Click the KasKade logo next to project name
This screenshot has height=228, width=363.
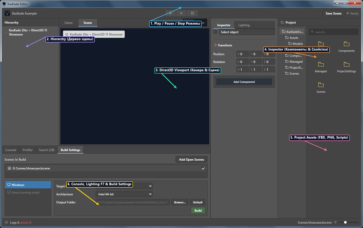[x=7, y=13]
